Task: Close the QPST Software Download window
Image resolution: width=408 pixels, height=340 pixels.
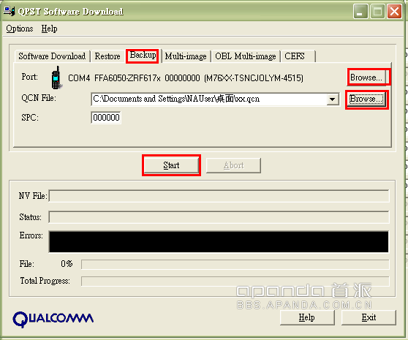Action: click(x=394, y=12)
